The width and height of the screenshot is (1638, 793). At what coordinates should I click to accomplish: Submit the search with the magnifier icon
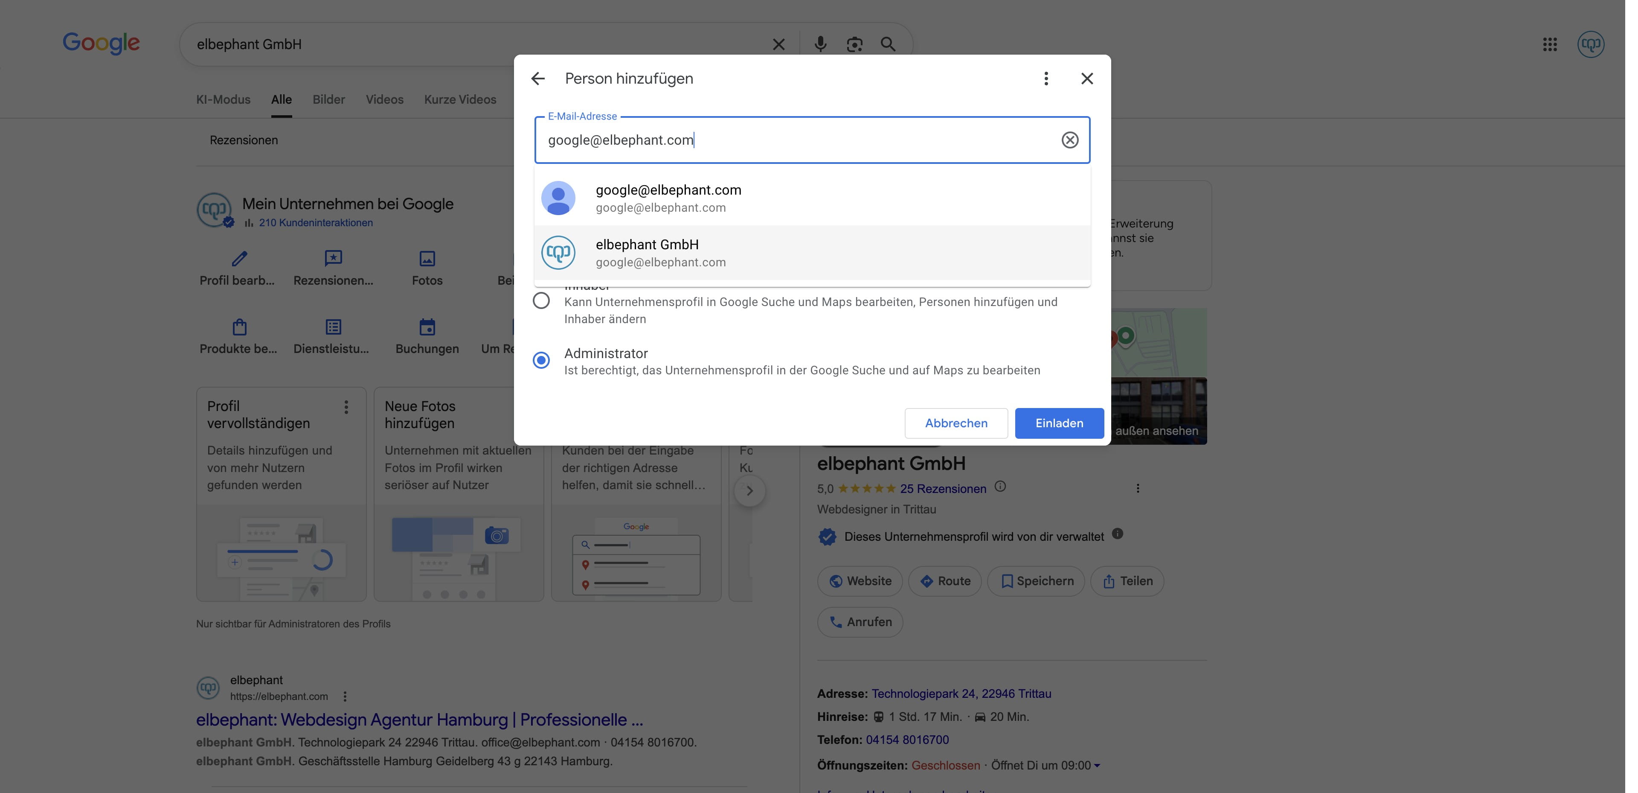point(888,44)
